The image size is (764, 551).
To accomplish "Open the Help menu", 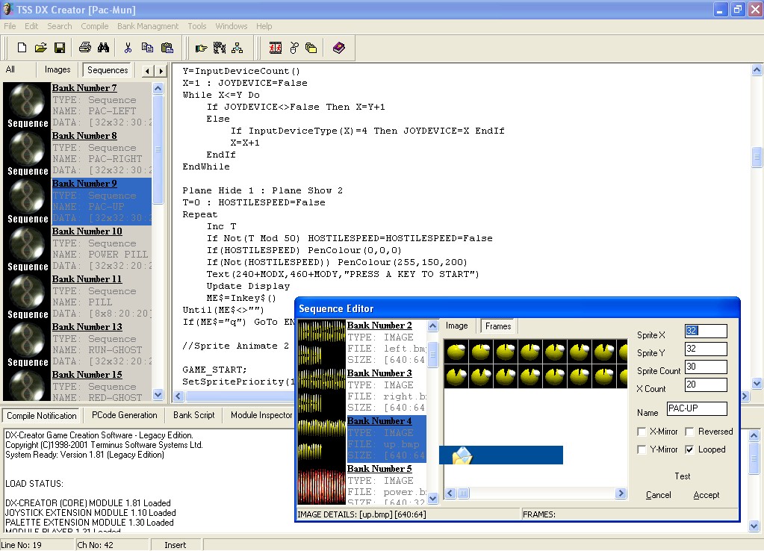I will (x=264, y=26).
